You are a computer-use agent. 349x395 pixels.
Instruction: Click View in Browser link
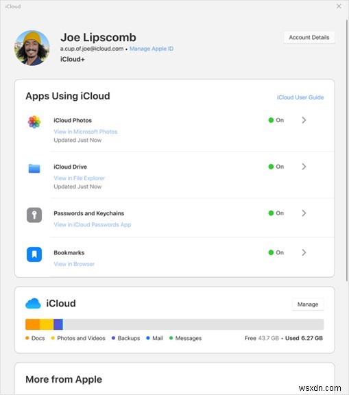coord(74,264)
